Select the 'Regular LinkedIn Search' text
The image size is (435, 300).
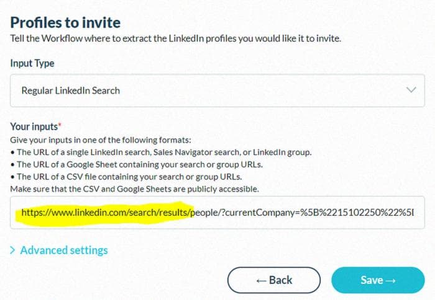(x=71, y=90)
